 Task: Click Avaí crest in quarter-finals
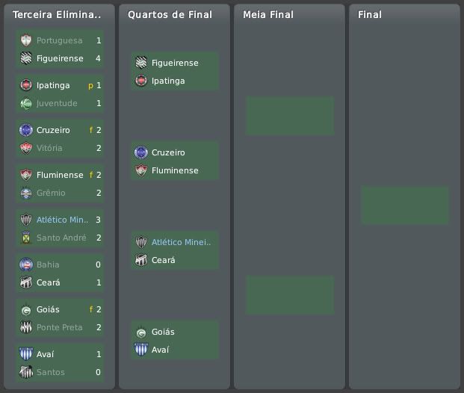click(x=141, y=350)
